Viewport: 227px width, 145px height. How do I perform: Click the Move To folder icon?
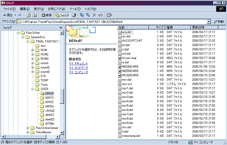[82, 15]
